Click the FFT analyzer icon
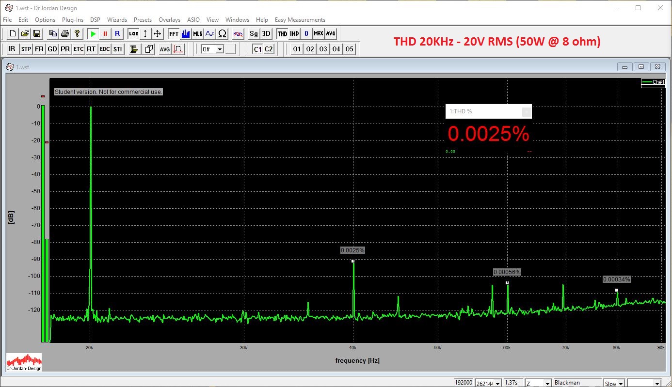Image resolution: width=672 pixels, height=387 pixels. pyautogui.click(x=174, y=34)
